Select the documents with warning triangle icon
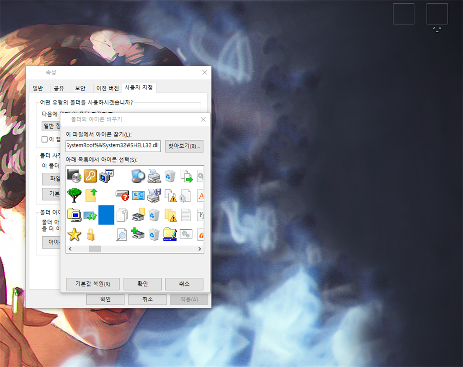463x367 pixels. [170, 195]
